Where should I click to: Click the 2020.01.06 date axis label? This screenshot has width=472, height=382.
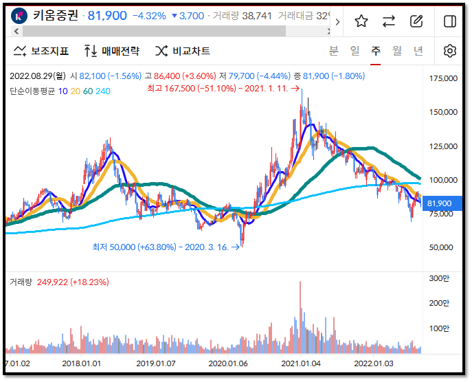tap(228, 363)
